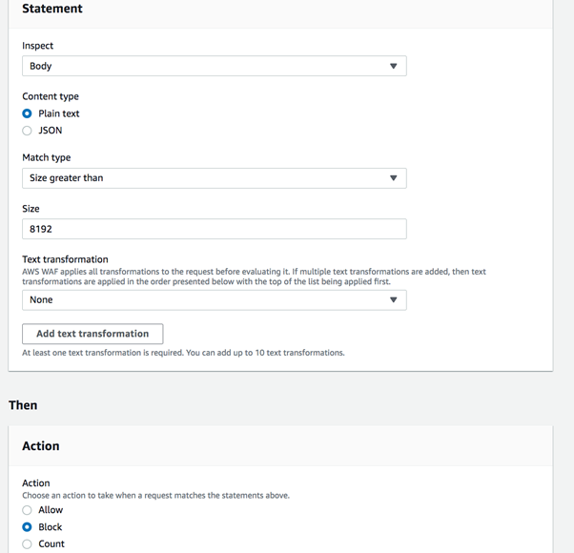574x553 pixels.
Task: Click the Size input field containing 8192
Action: tap(214, 229)
